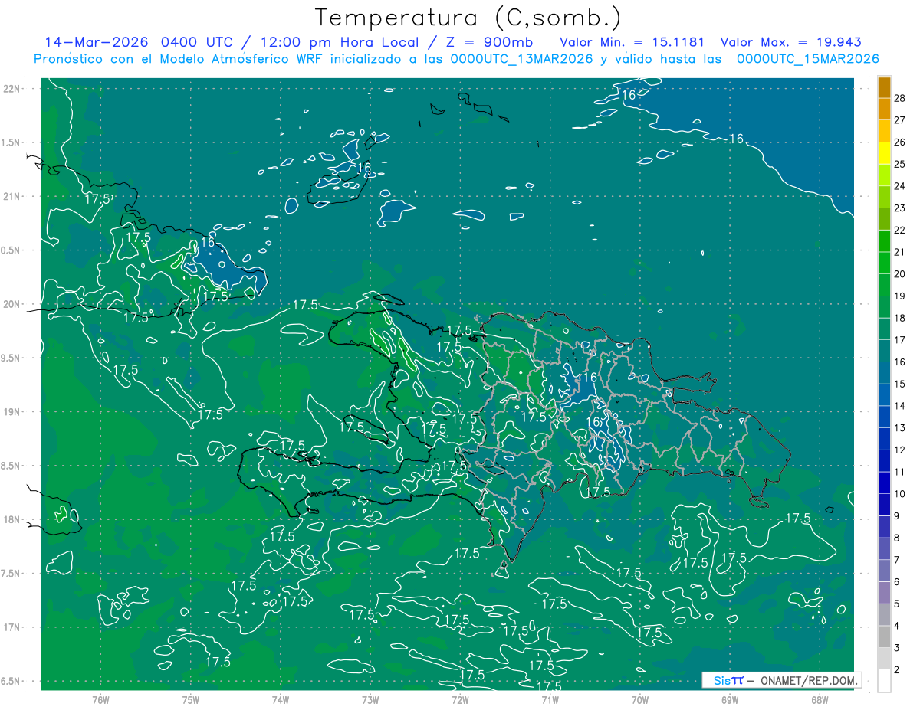This screenshot has width=920, height=710.
Task: Click the colorbar label "12"
Action: click(x=901, y=450)
